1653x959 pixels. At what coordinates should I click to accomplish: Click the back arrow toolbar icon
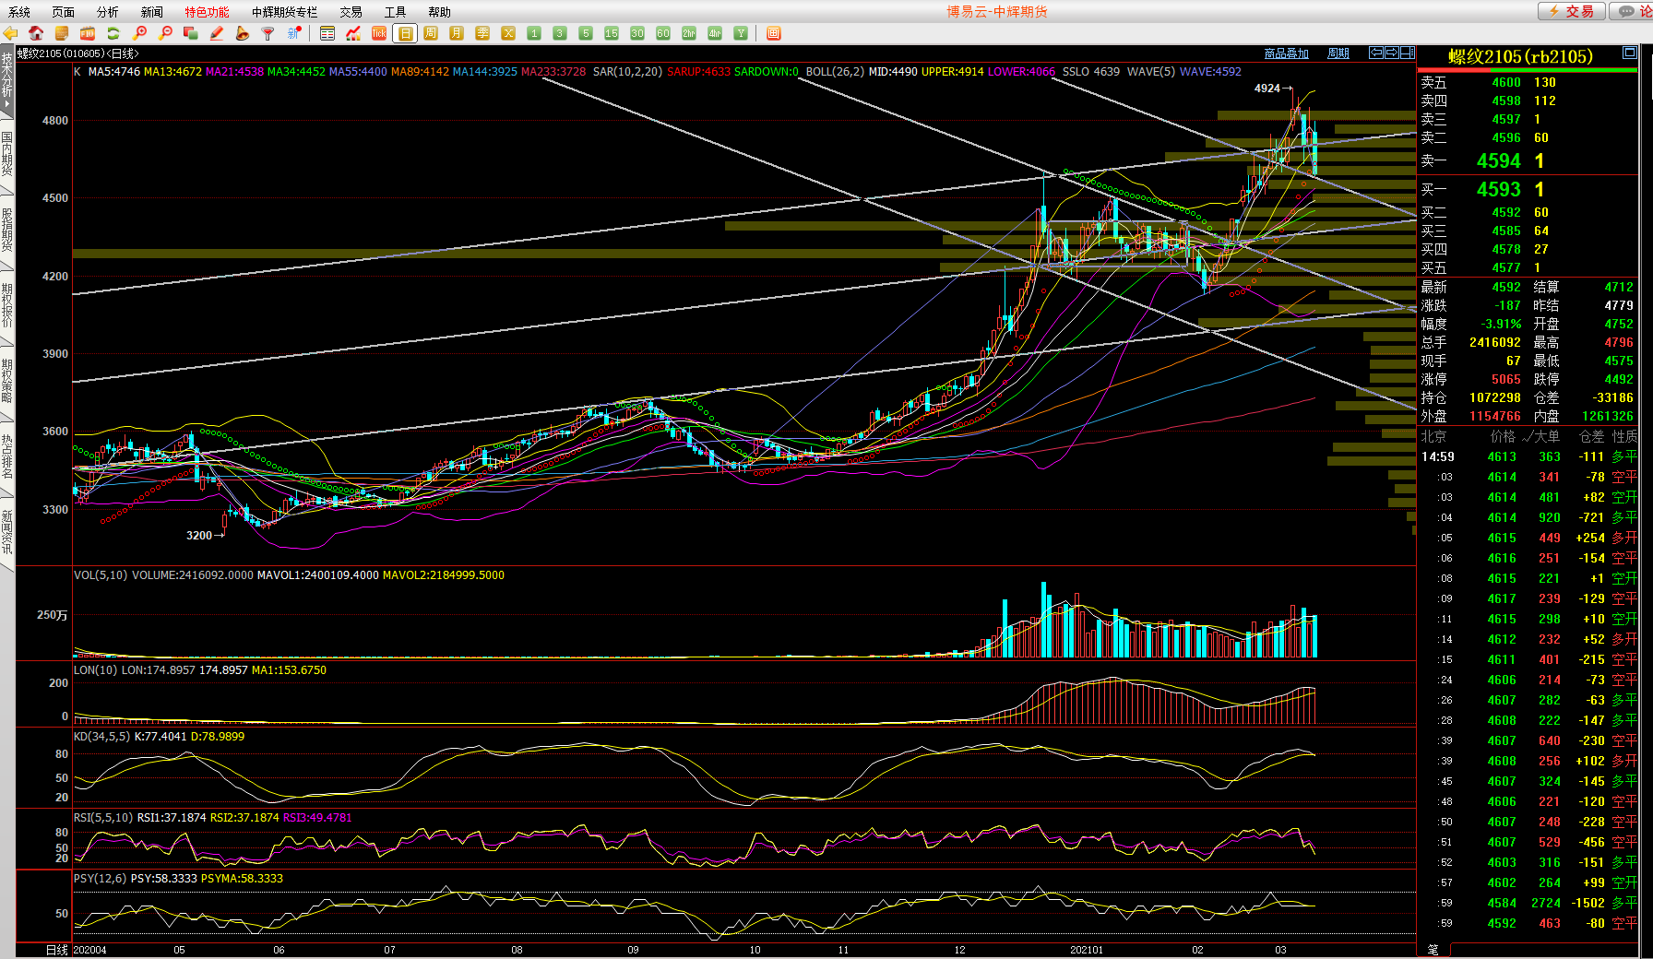pyautogui.click(x=10, y=33)
